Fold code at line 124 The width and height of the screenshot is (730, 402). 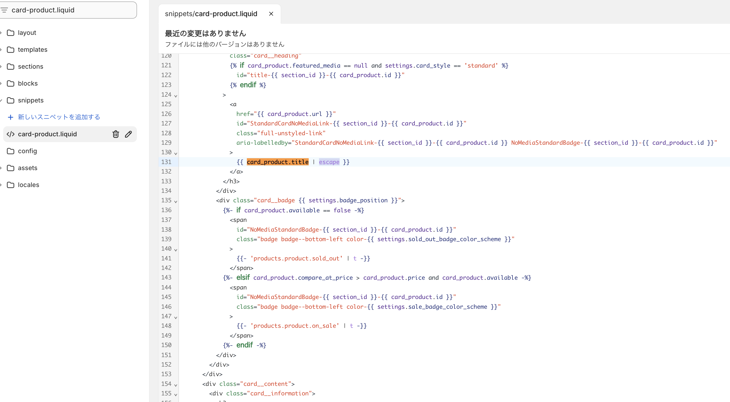(176, 96)
